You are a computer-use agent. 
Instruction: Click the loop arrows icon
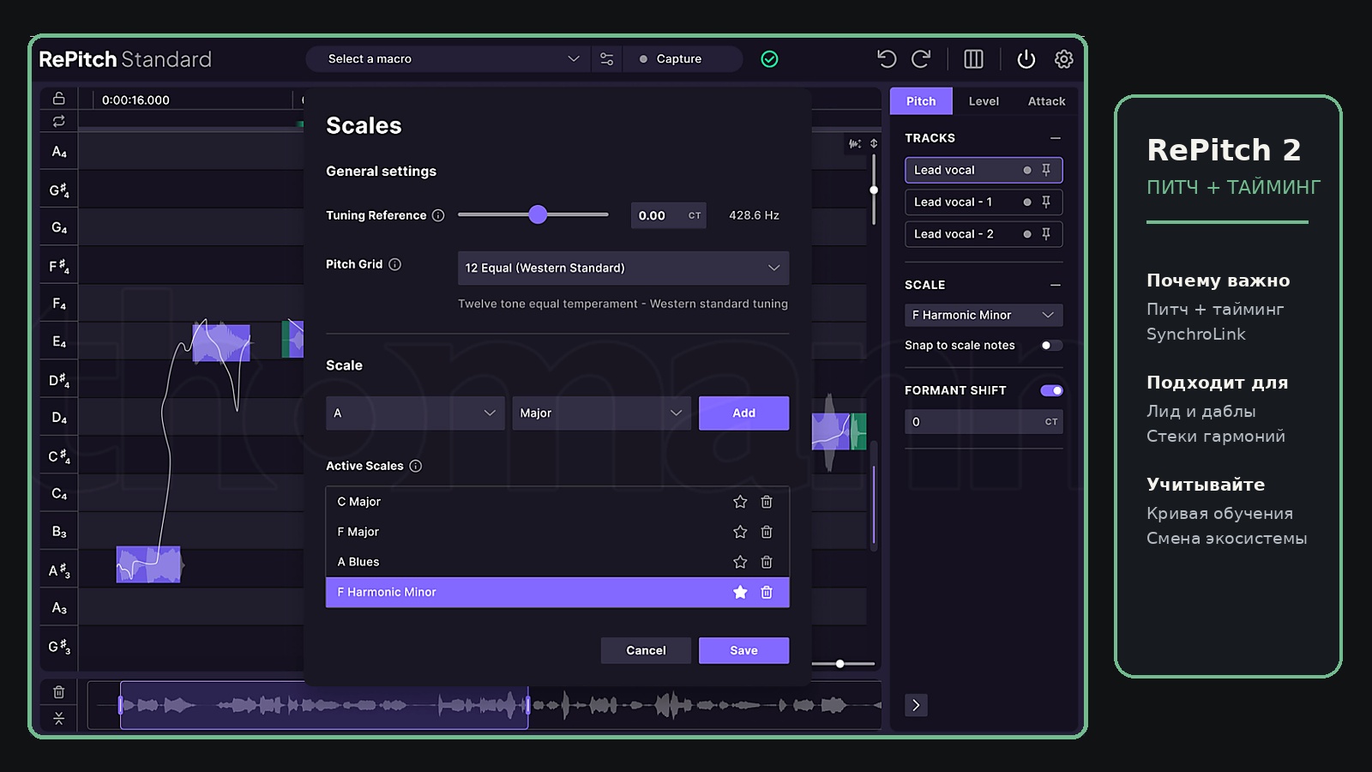point(58,121)
